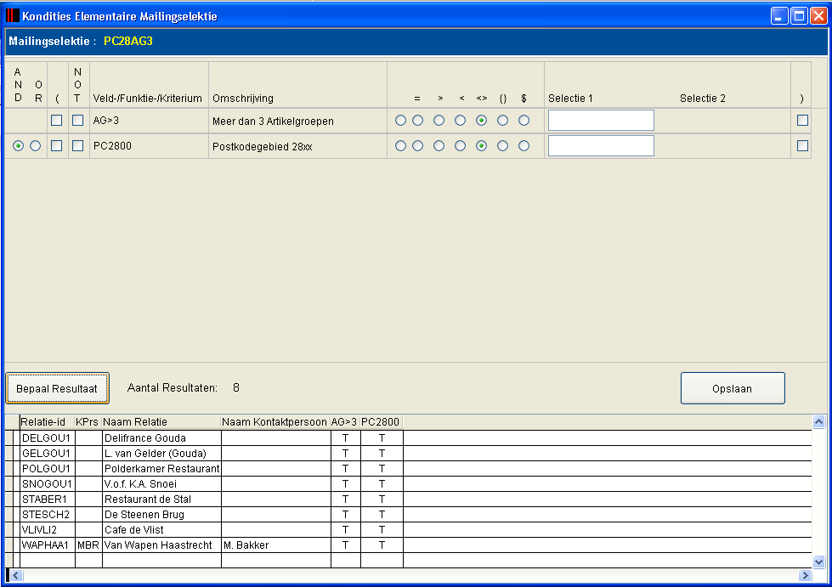
Task: Click the application icon in the title bar
Action: (12, 16)
